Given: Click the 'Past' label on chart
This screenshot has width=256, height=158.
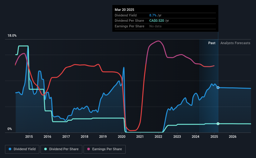Looking at the screenshot, I should [x=212, y=43].
